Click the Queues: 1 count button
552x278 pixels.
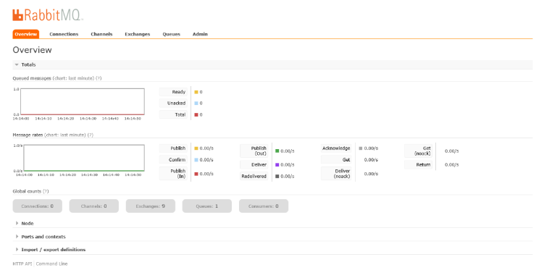(x=207, y=206)
